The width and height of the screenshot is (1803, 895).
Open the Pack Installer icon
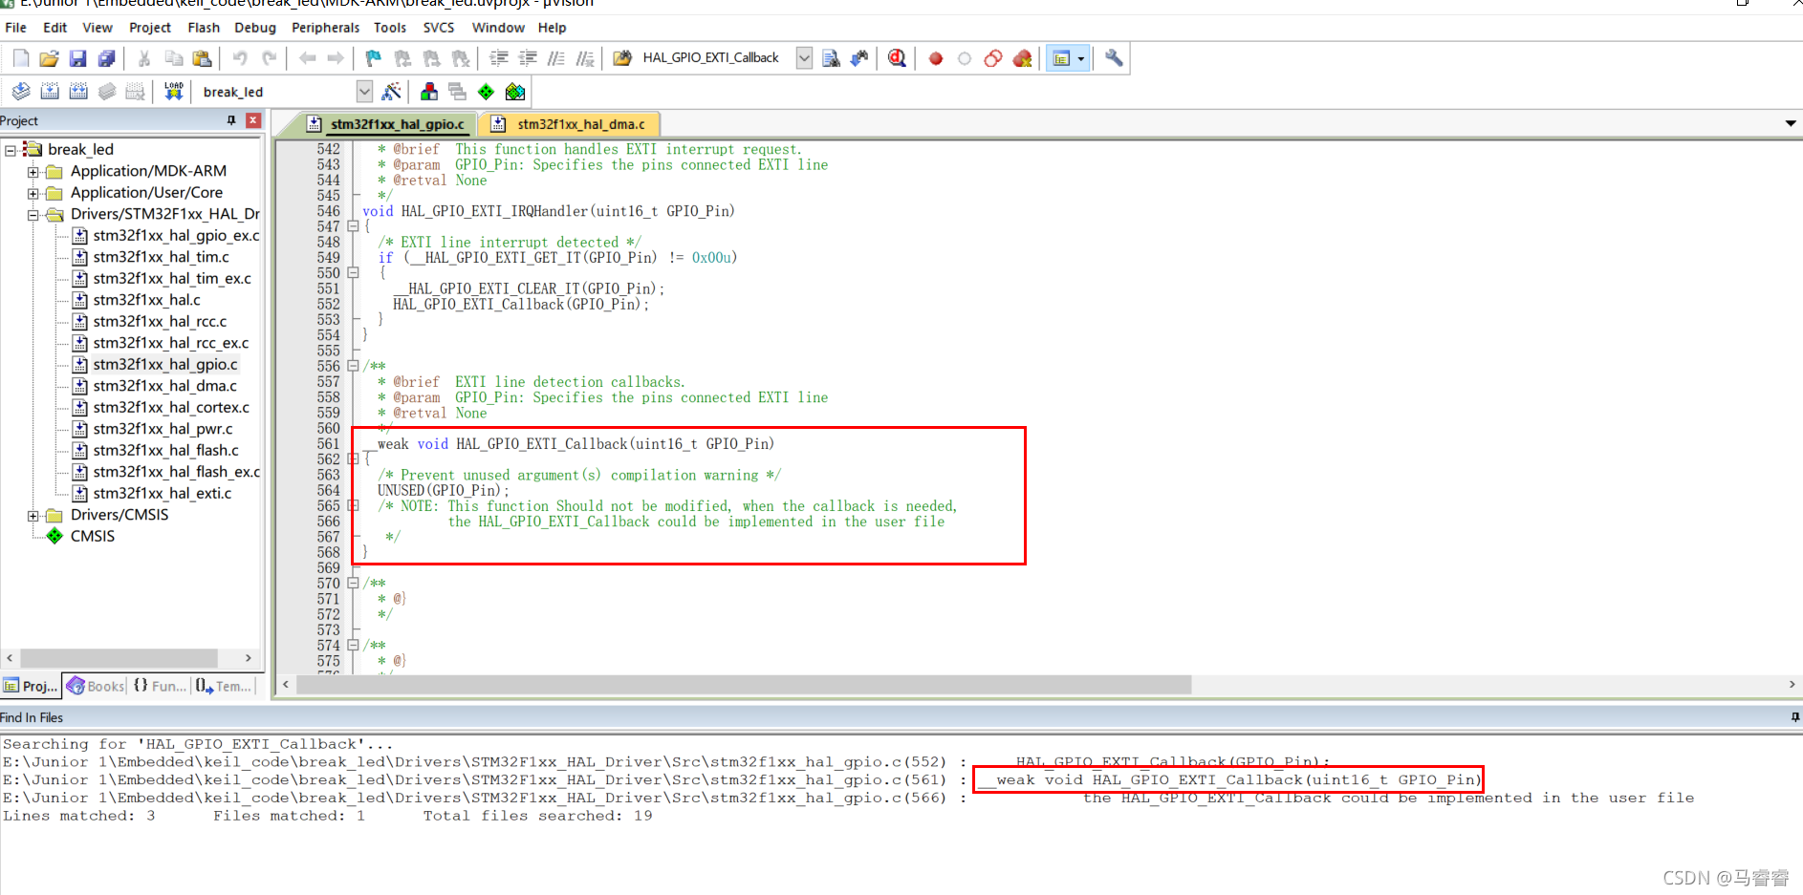[515, 92]
